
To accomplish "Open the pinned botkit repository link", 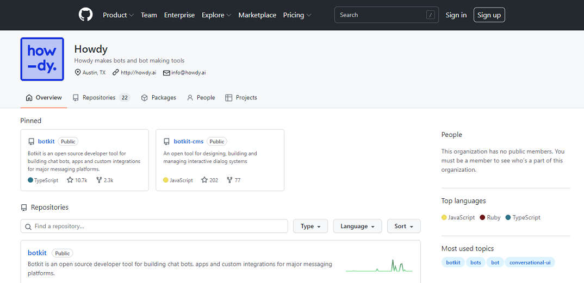I will click(46, 141).
